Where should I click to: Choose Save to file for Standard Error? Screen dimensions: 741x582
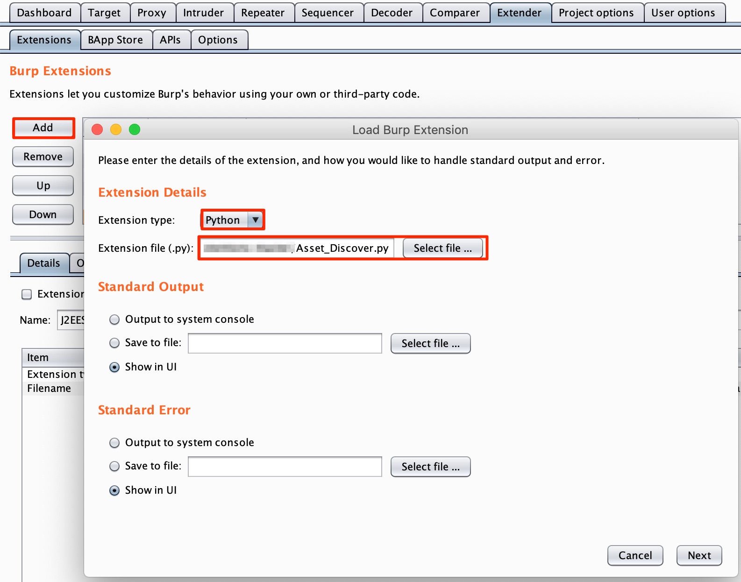[114, 466]
